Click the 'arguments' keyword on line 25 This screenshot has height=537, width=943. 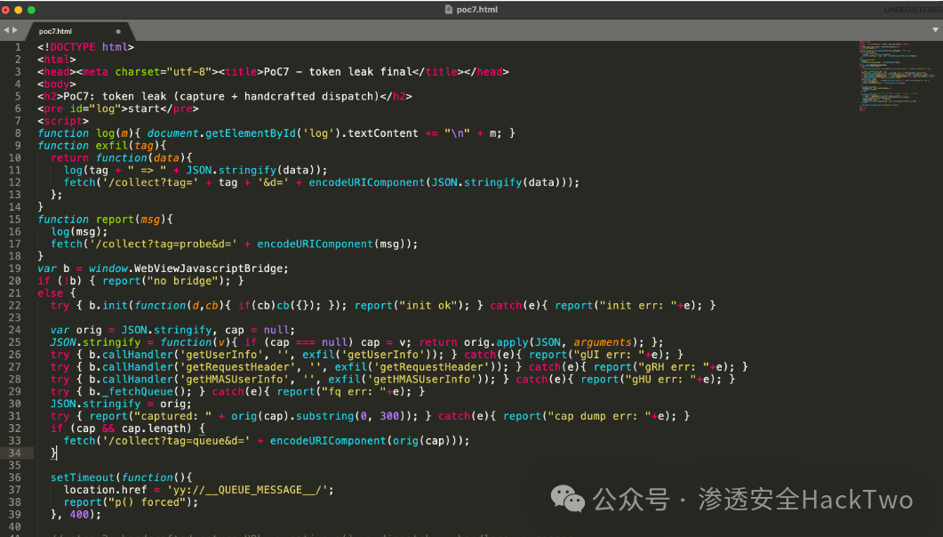click(603, 342)
